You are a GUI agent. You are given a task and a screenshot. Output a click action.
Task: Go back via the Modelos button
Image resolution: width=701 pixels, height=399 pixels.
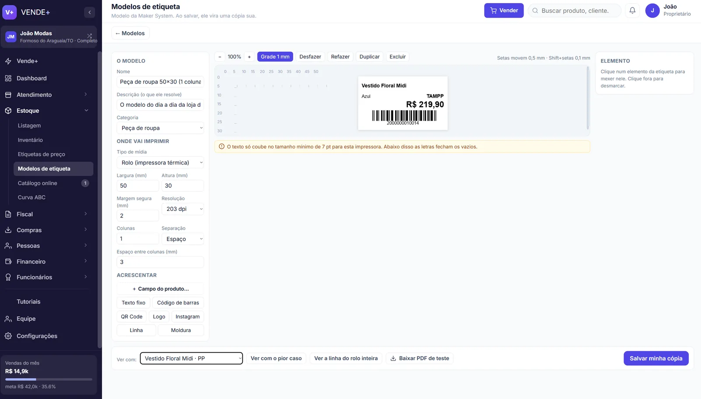point(130,33)
